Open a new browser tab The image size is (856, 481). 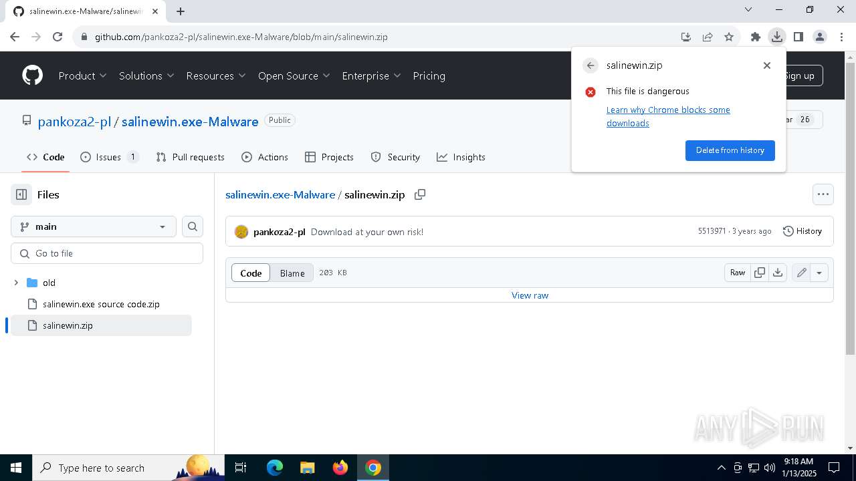(181, 11)
